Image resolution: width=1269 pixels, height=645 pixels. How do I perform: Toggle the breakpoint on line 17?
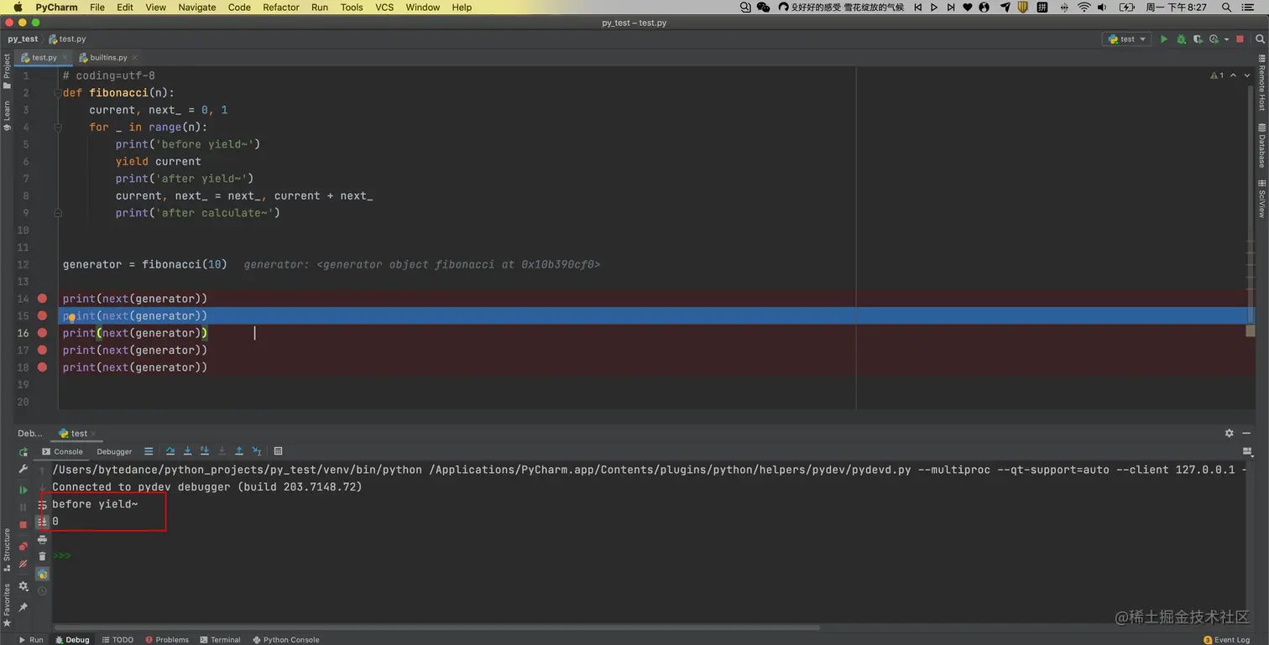tap(42, 350)
